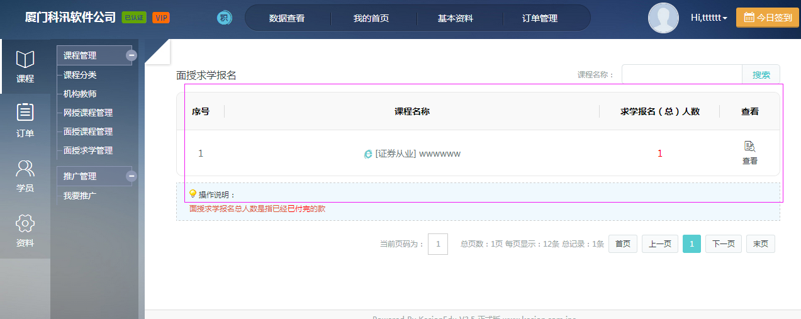The image size is (801, 319).
Task: Collapse the 课程管理 menu group
Action: pyautogui.click(x=132, y=55)
